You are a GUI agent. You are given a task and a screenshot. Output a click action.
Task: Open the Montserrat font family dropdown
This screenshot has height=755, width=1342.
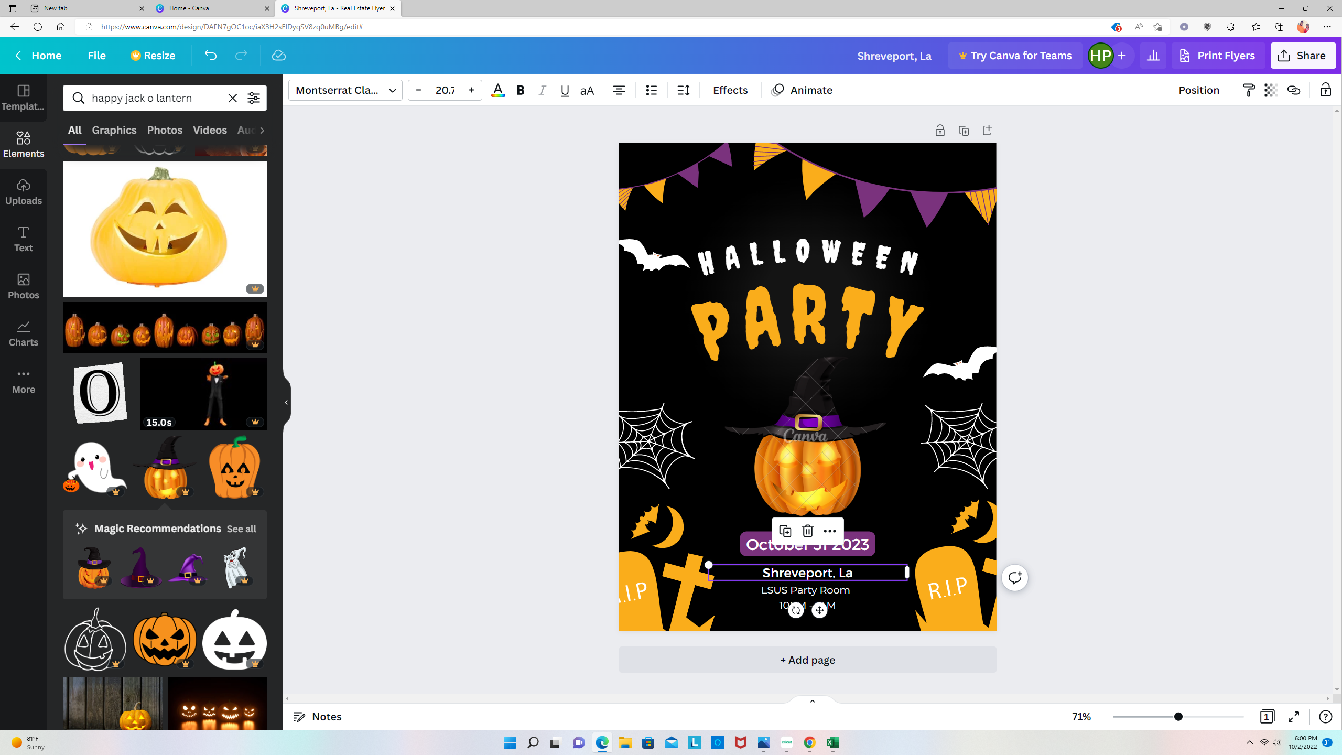pos(344,90)
